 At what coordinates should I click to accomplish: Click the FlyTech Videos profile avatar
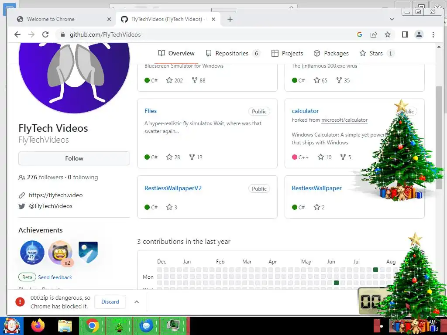(74, 78)
